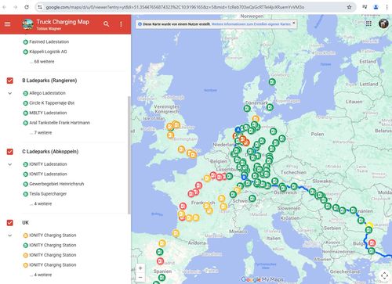Click the red charging marker in Bulgaria
The width and height of the screenshot is (392, 284).
click(x=372, y=243)
